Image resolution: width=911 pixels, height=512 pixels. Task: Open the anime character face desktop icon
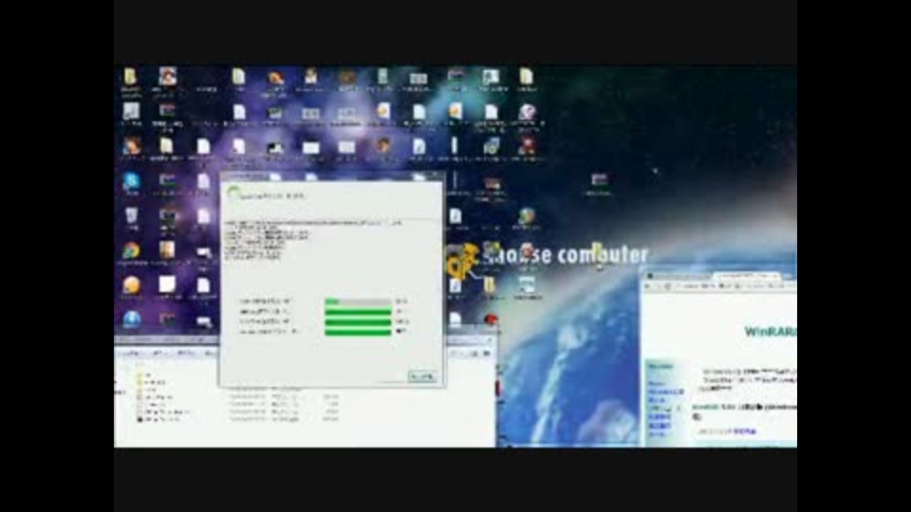[x=167, y=76]
